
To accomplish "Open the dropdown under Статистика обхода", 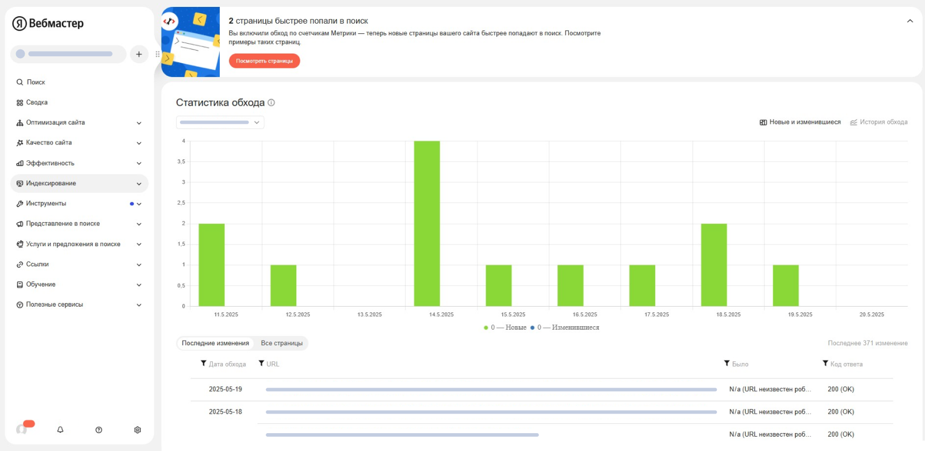I will [x=220, y=123].
